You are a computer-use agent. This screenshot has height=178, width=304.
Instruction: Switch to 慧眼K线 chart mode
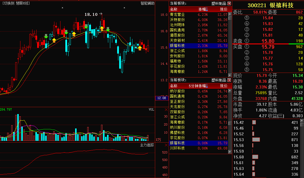click(x=16, y=3)
